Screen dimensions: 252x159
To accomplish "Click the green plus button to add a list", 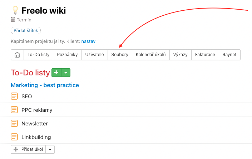I will [x=56, y=73].
